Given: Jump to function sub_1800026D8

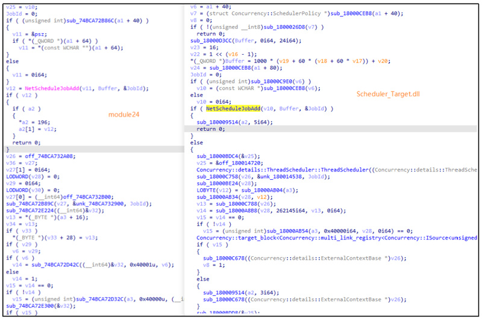Looking at the screenshot, I should point(277,28).
